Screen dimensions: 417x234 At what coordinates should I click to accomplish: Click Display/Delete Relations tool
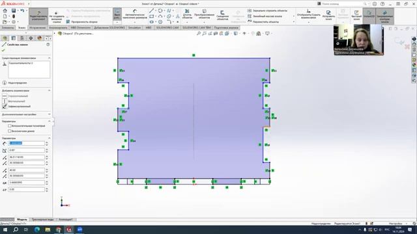point(308,14)
